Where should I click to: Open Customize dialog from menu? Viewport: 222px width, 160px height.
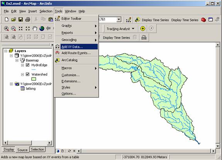coord(76,75)
